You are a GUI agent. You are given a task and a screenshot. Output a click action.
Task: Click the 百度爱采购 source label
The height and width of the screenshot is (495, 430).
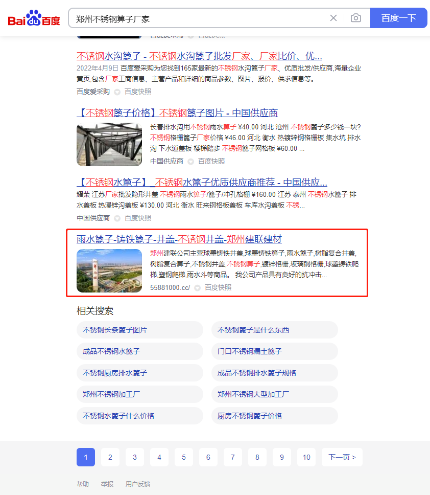(x=93, y=92)
